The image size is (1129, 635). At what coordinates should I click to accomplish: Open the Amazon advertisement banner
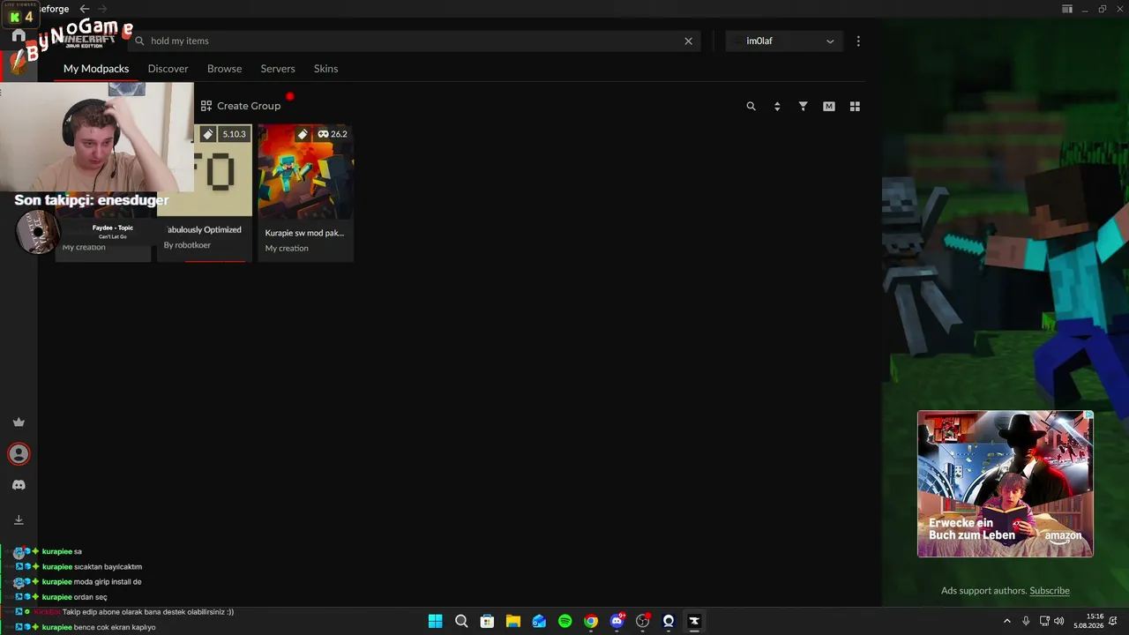[1006, 484]
